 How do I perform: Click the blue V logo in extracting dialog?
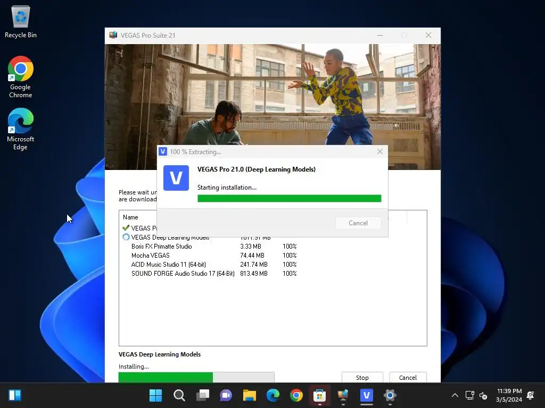point(176,178)
